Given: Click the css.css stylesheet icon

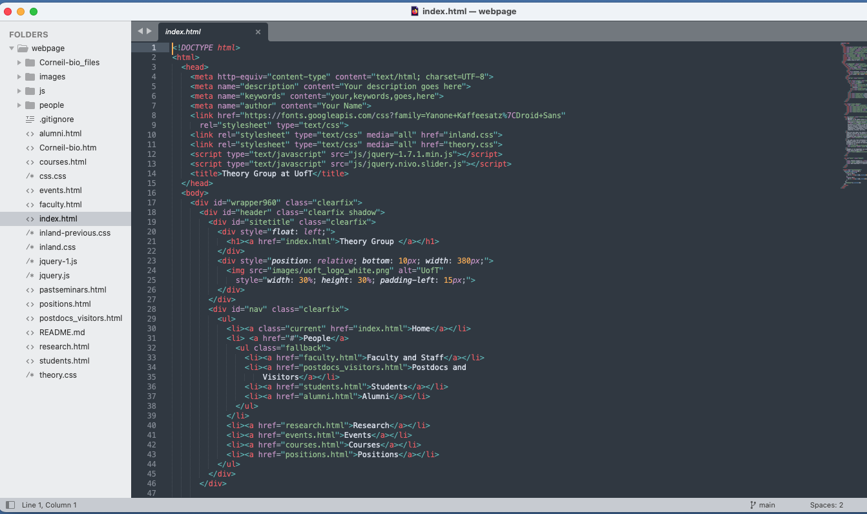Looking at the screenshot, I should [x=30, y=176].
